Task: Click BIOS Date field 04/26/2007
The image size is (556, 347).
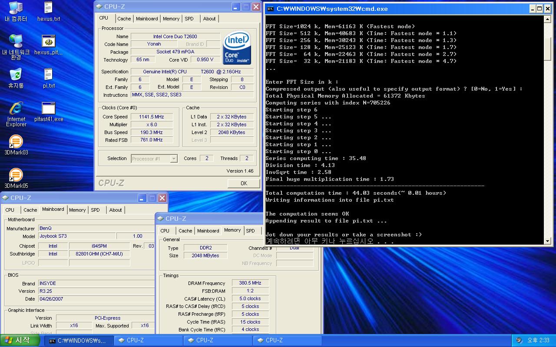Action: [96, 299]
